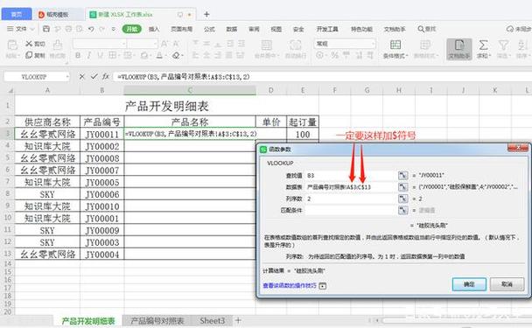Click the undo arrow icon

[x=91, y=29]
